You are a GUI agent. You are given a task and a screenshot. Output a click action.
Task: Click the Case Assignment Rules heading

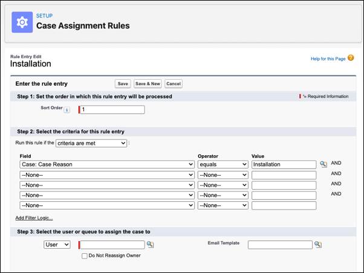tap(83, 25)
